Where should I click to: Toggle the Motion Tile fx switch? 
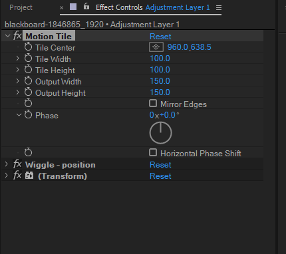coord(17,36)
